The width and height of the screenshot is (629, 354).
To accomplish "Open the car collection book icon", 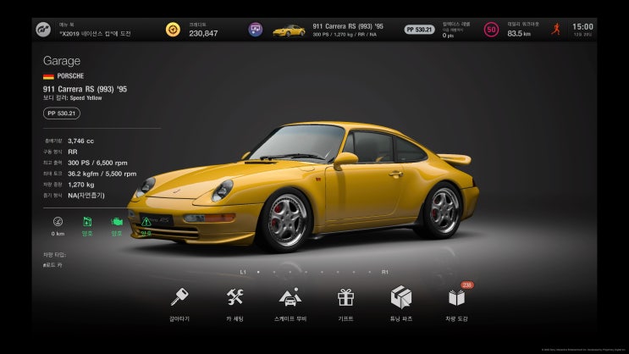I will point(456,298).
